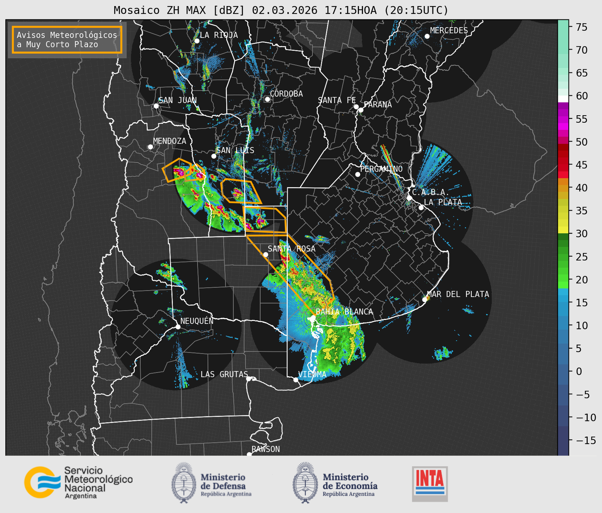Screen dimensions: 602x513
Task: Click the PERGAMINO city marker dot
Action: pos(358,174)
